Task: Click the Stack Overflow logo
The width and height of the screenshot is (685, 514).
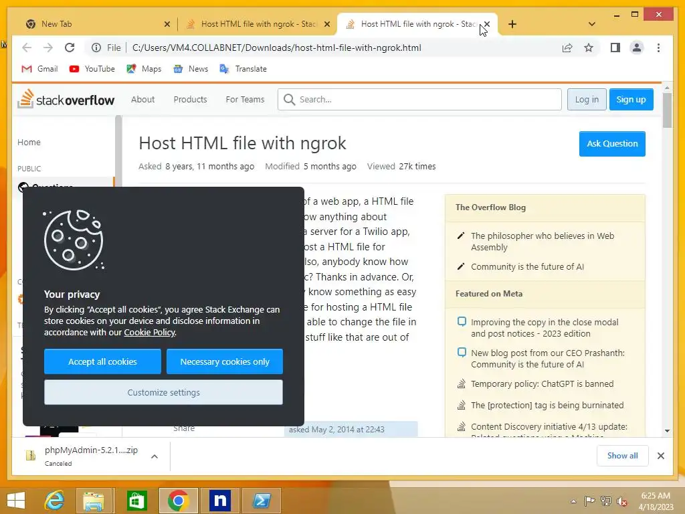Action: coord(66,100)
